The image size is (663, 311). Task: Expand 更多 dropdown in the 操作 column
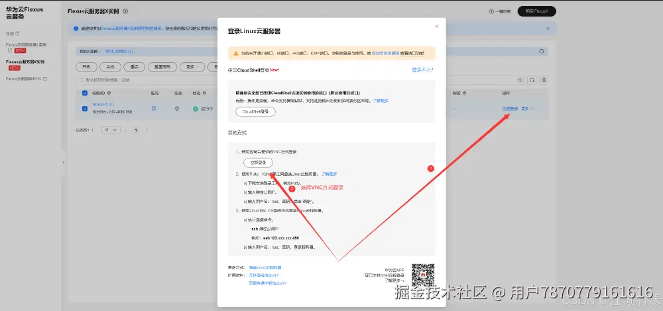[x=527, y=109]
